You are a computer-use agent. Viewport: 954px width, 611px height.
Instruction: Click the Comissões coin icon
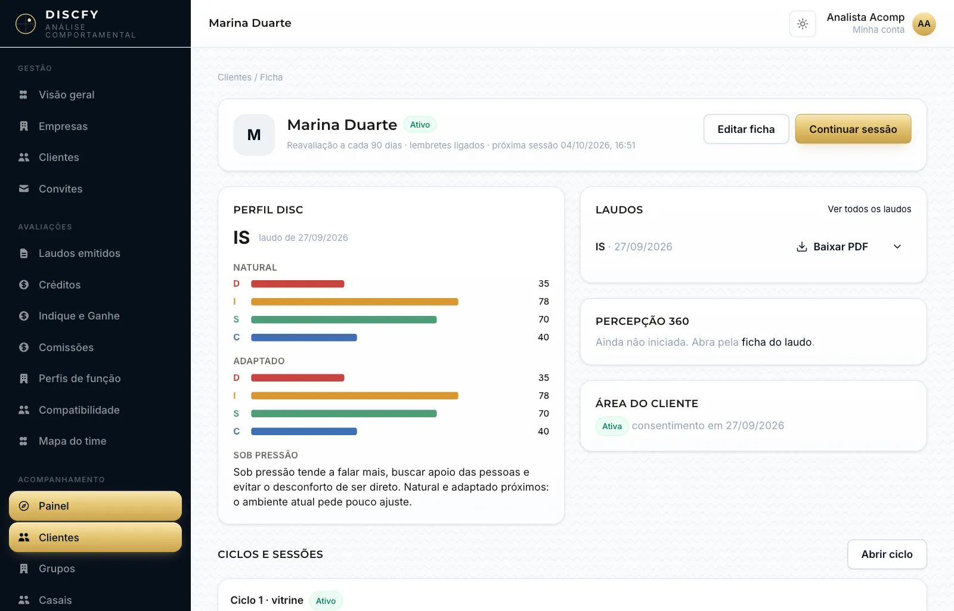click(24, 348)
